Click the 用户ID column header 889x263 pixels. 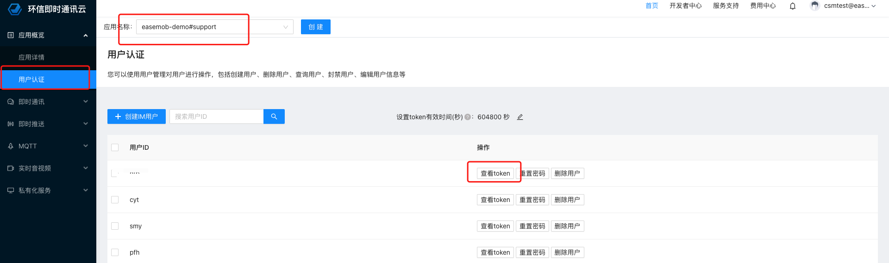[x=139, y=147]
